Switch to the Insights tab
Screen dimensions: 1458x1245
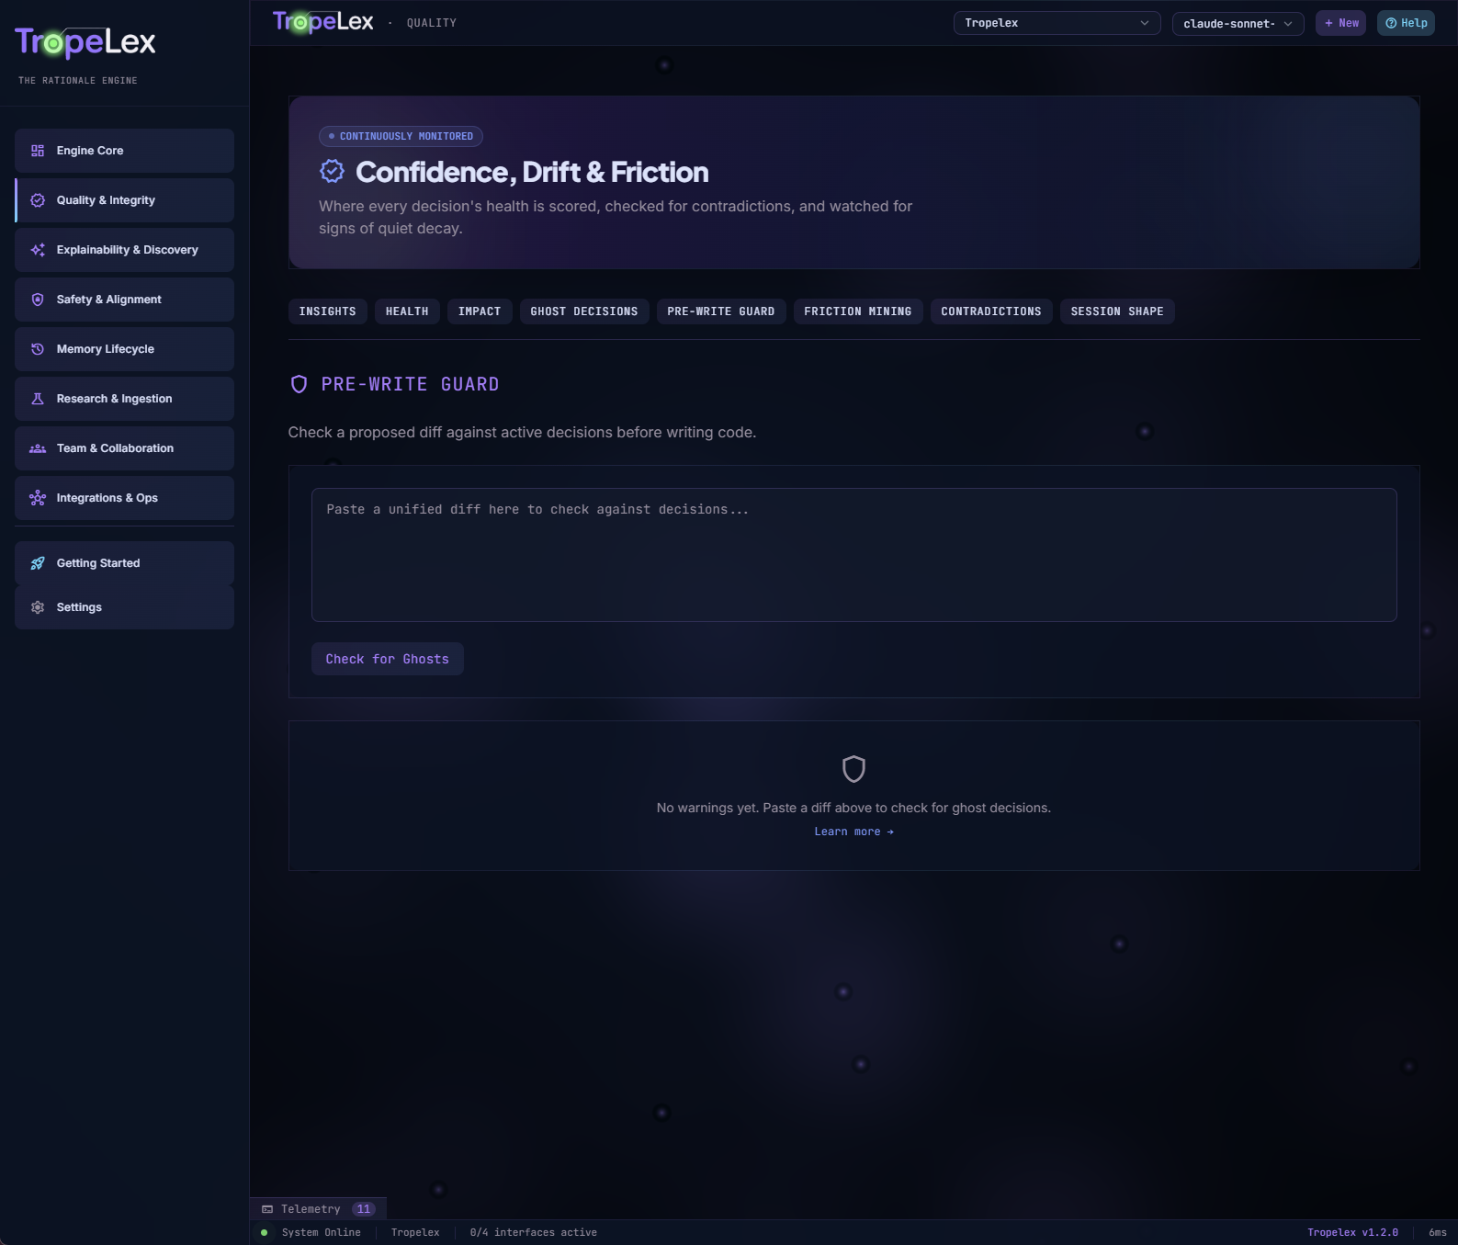click(x=328, y=311)
